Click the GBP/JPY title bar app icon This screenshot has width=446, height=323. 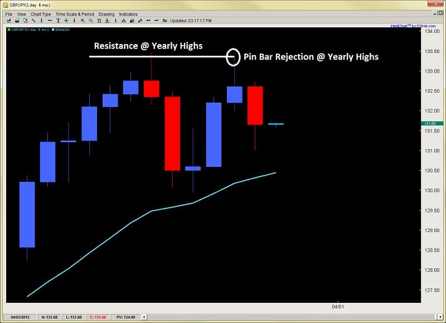pos(6,5)
